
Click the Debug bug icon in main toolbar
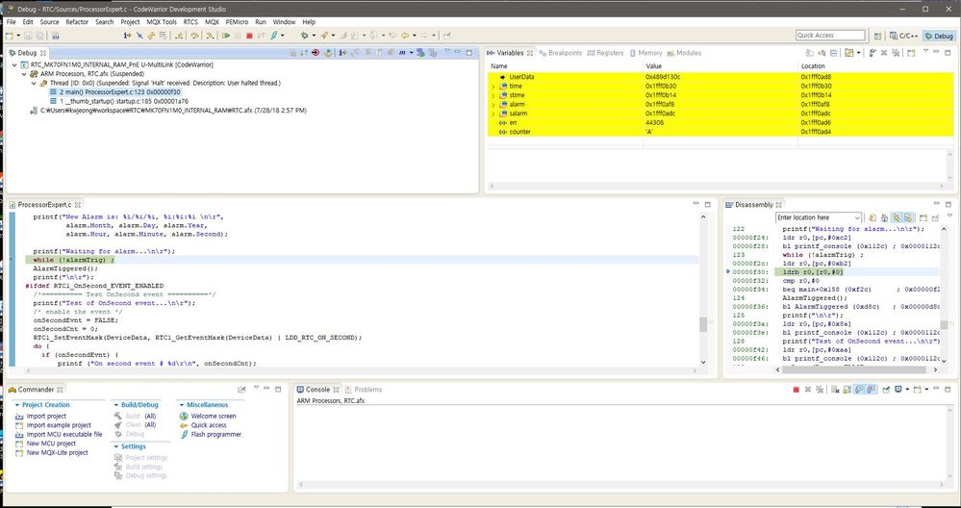(x=304, y=36)
